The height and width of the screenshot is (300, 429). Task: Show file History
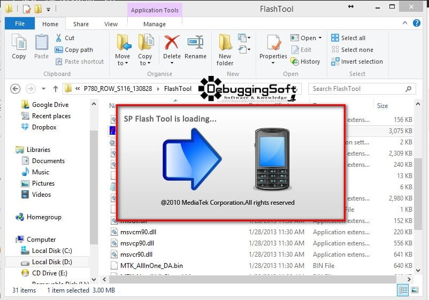click(305, 61)
